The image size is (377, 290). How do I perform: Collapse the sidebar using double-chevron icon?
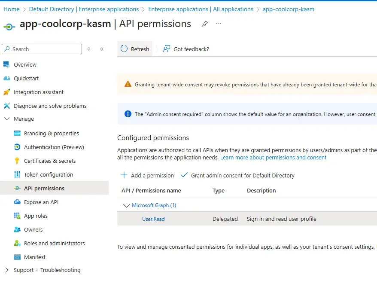[x=102, y=49]
